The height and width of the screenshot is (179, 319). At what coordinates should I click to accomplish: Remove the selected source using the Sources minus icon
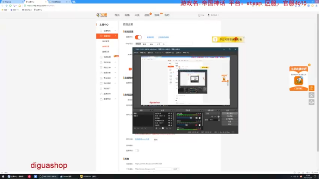[159, 128]
